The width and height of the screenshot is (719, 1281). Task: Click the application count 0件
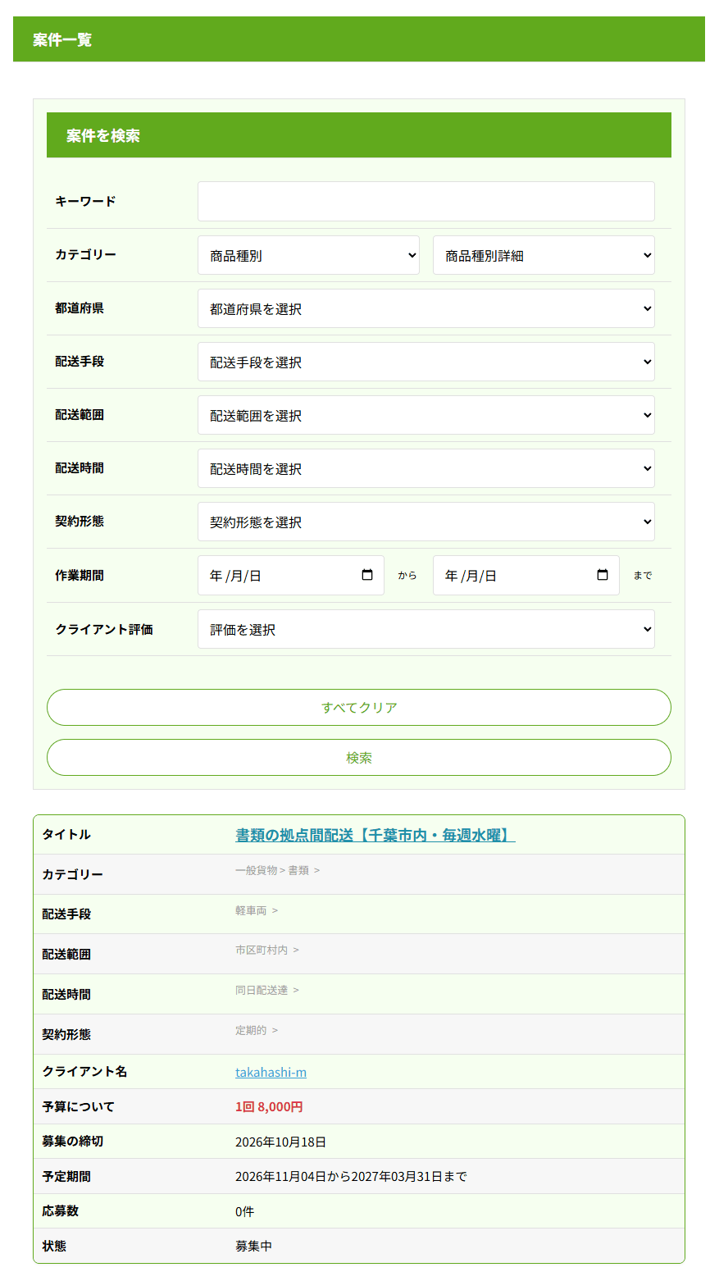pos(244,1211)
